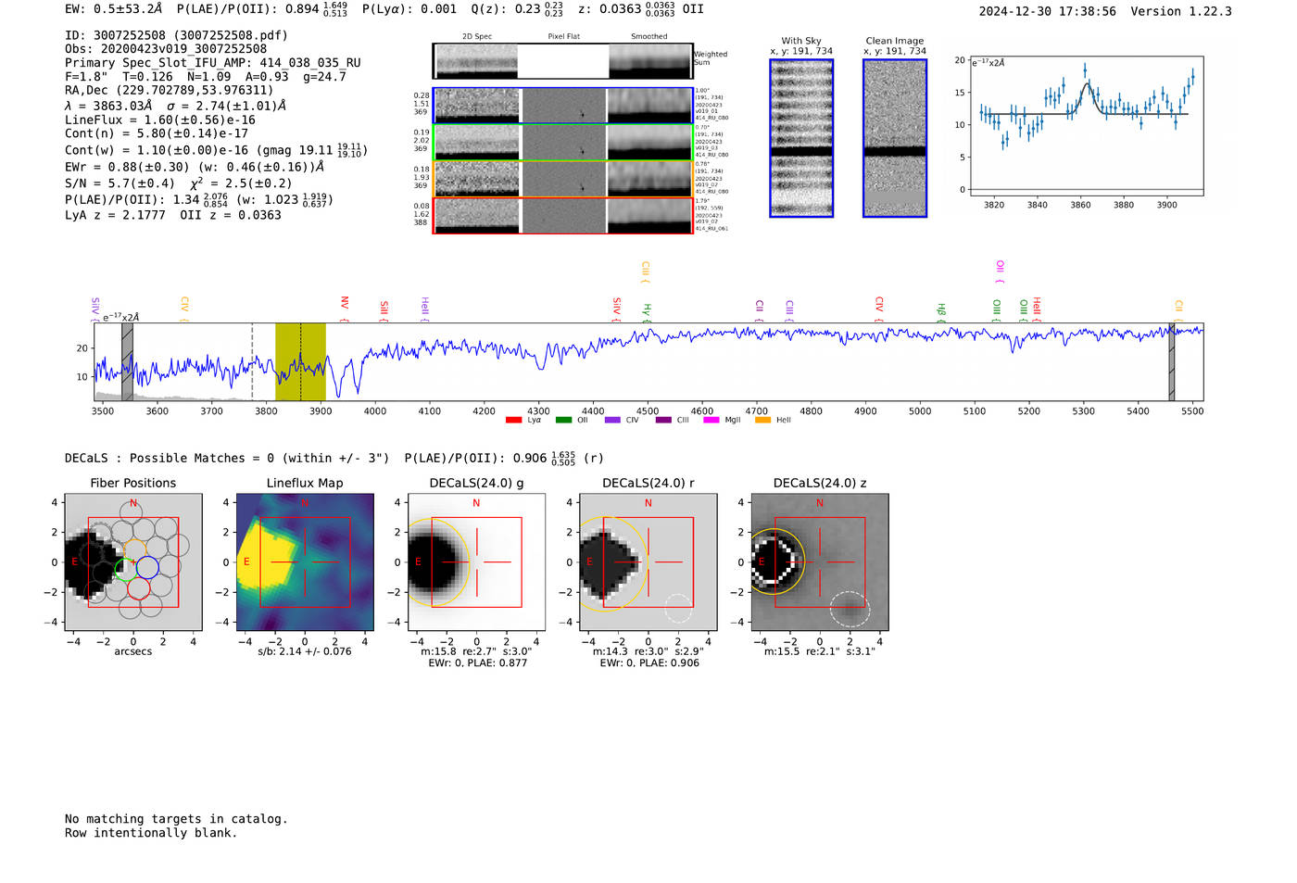Click the Fiber Positions panel image
1297x883 pixels.
133,561
